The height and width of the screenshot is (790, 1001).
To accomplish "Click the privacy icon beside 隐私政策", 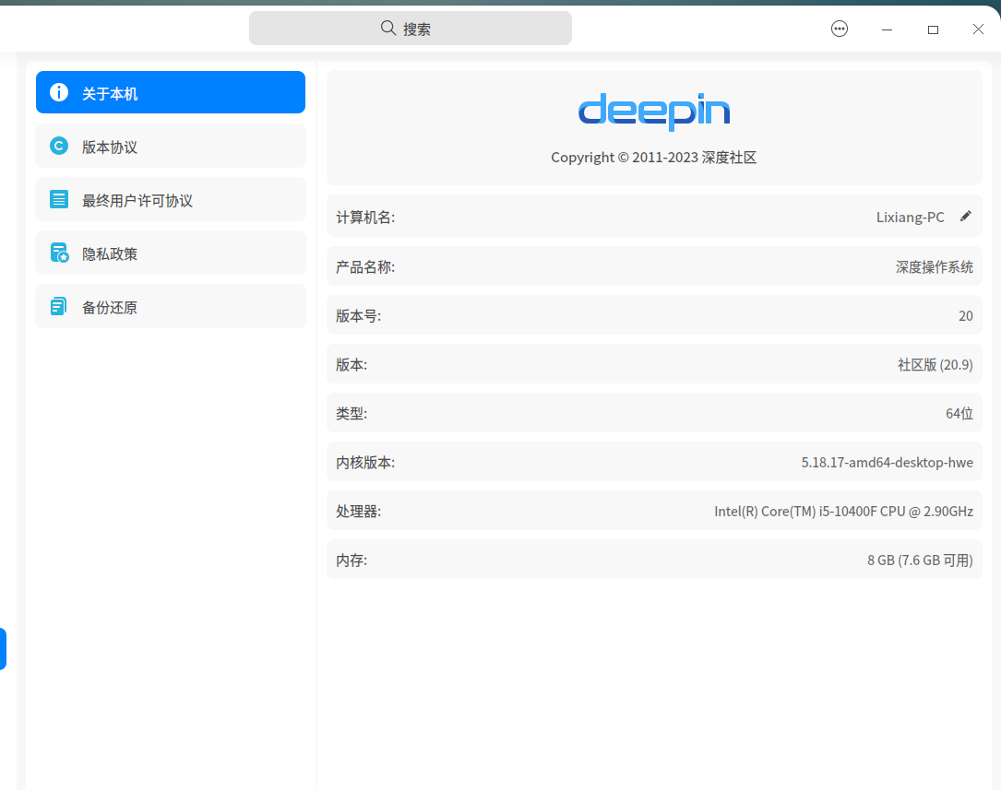I will click(x=59, y=254).
